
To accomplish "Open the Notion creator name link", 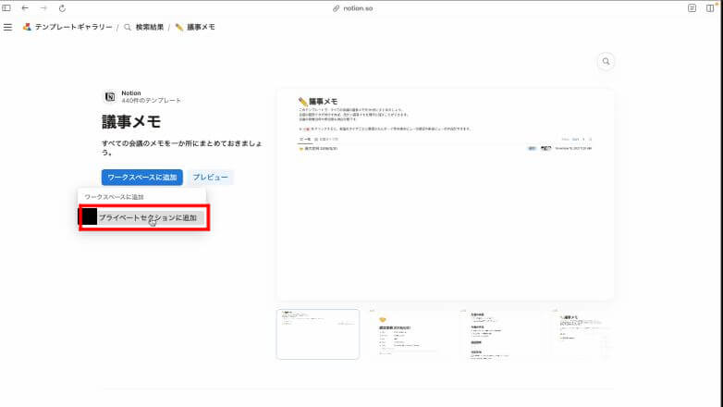I will (131, 93).
